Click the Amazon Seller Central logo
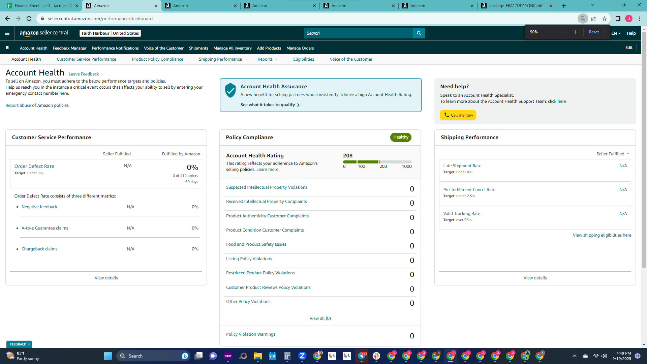Image resolution: width=647 pixels, height=364 pixels. click(44, 33)
